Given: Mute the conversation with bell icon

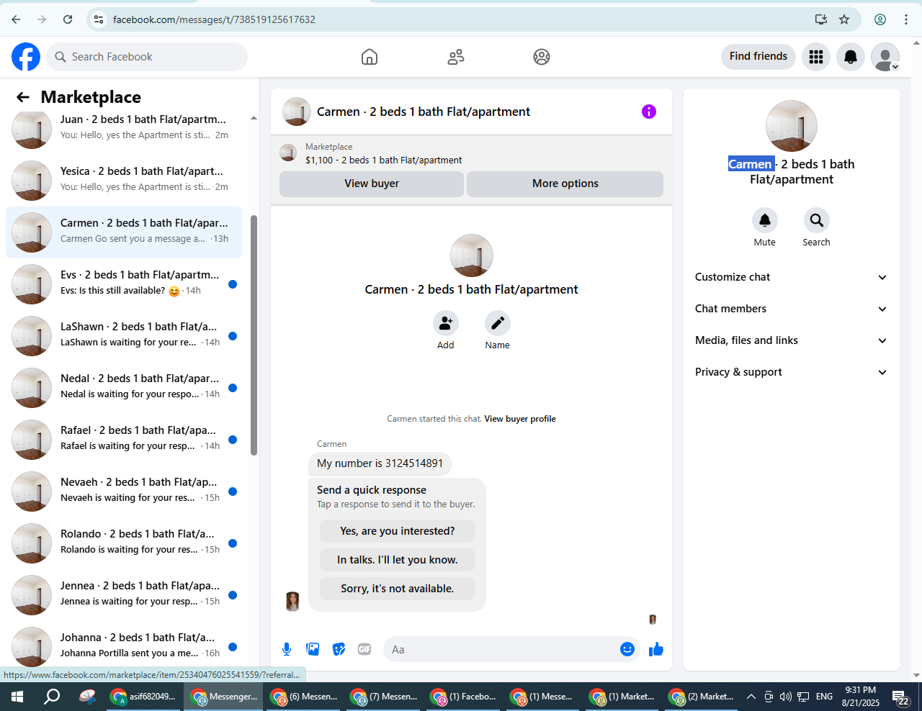Looking at the screenshot, I should (765, 220).
